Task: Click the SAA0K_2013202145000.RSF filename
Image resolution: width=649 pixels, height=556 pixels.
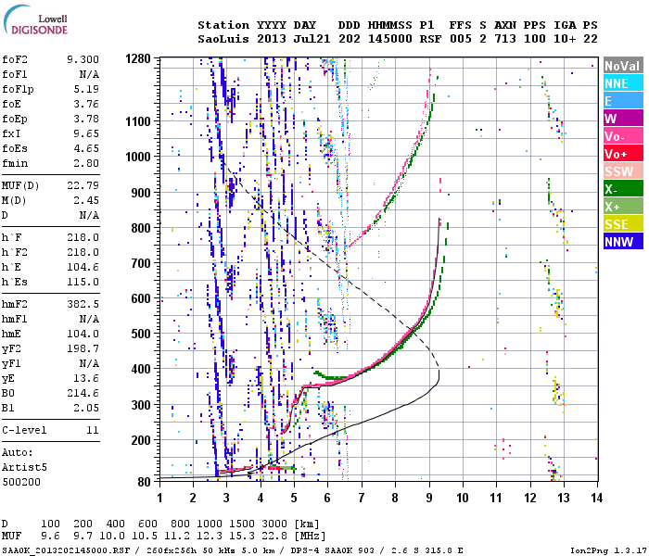Action: click(x=66, y=550)
